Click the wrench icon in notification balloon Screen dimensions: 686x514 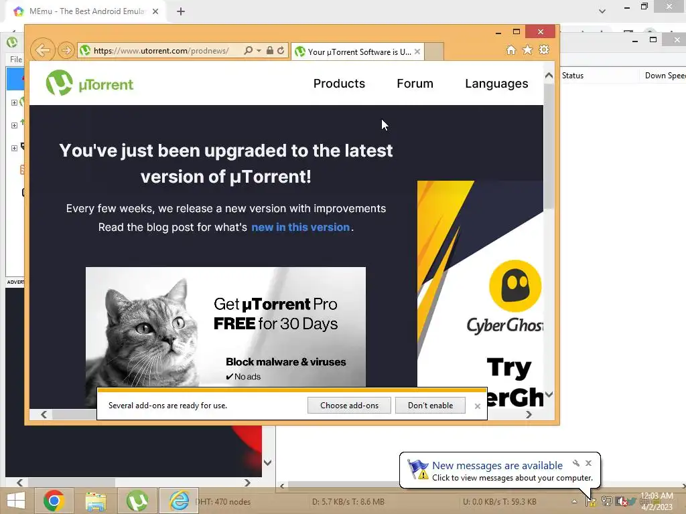(576, 463)
